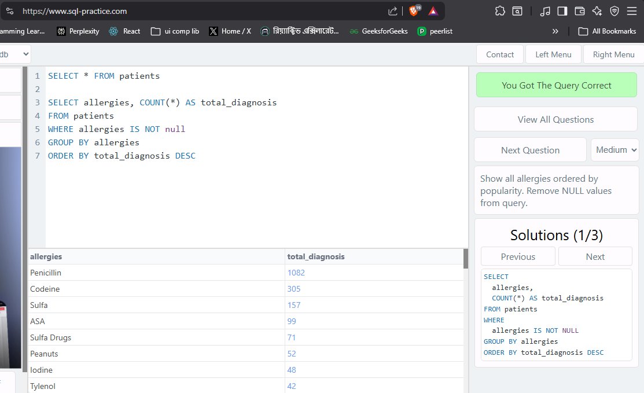Click the View All Questions button
The image size is (644, 393).
pyautogui.click(x=555, y=119)
